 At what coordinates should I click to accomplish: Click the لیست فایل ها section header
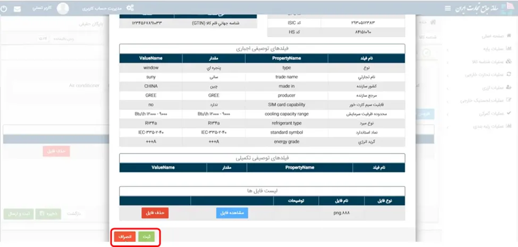click(x=262, y=191)
